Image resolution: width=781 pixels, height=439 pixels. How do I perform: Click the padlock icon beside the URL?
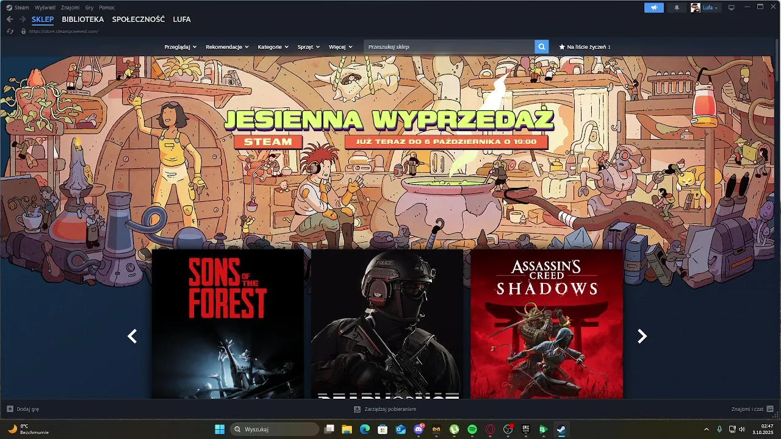coord(23,31)
